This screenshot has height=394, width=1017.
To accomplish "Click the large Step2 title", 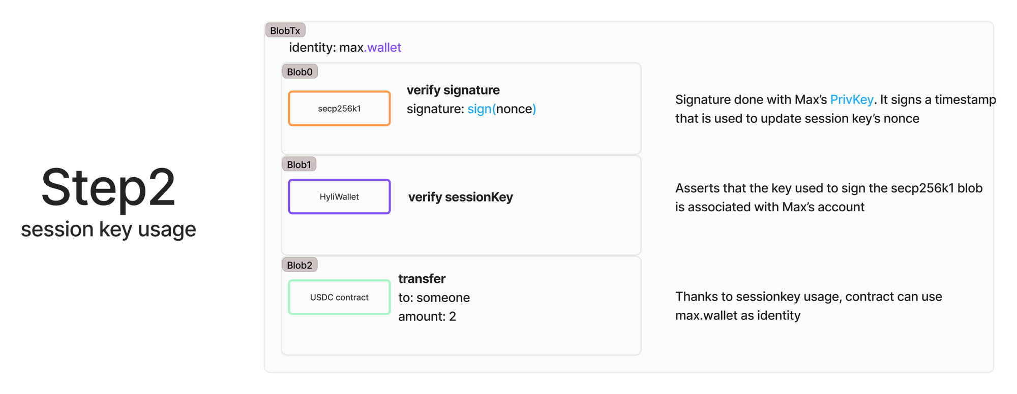I will 108,188.
